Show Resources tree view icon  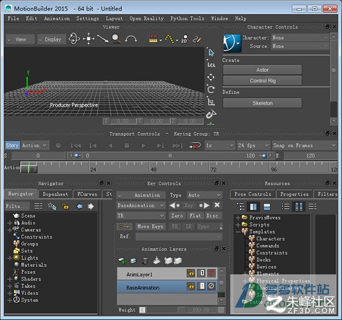point(241,206)
